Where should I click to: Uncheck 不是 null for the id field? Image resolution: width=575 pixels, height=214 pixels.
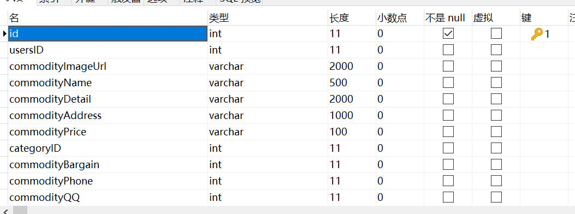coord(448,33)
